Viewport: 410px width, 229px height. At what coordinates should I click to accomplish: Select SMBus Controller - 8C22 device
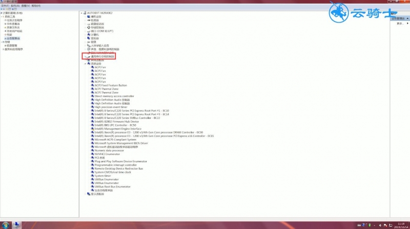click(x=127, y=118)
